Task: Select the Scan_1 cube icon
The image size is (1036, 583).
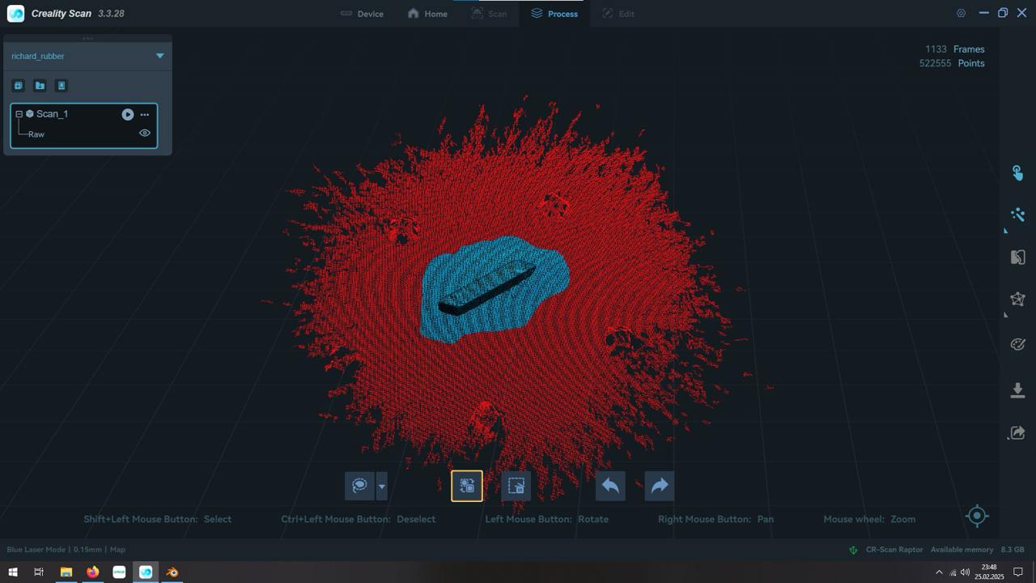Action: click(30, 114)
